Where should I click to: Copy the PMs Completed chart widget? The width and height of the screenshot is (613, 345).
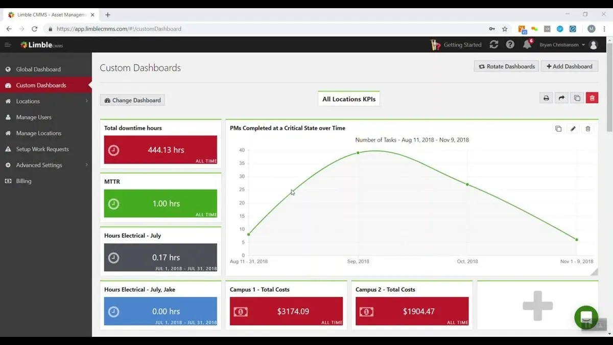(558, 129)
